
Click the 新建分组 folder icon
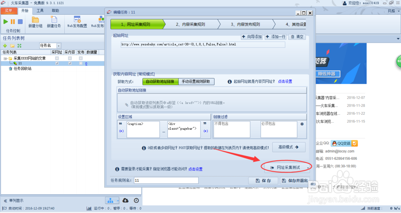pyautogui.click(x=35, y=20)
